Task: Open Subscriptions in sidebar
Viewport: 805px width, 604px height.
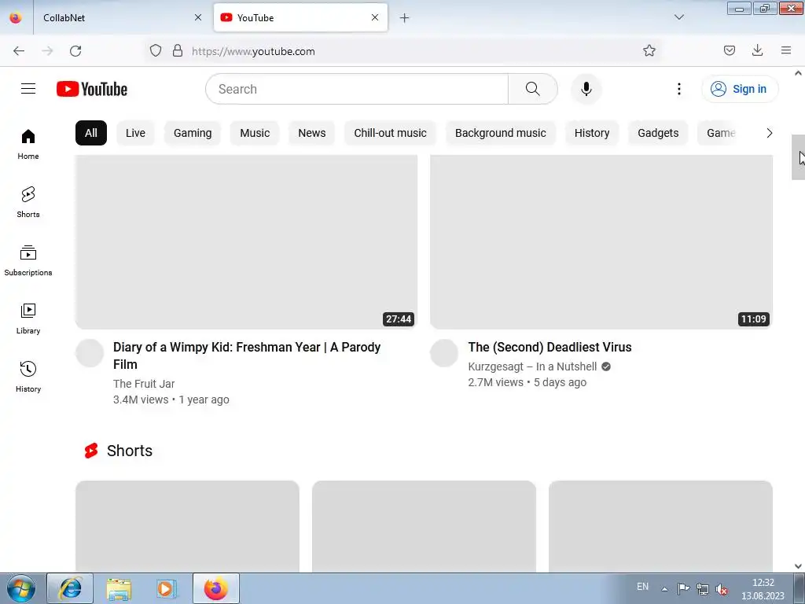Action: coord(28,261)
